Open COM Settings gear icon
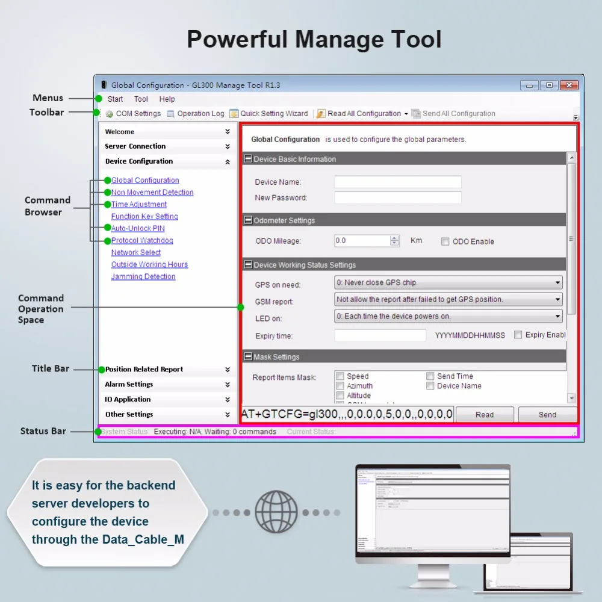This screenshot has height=602, width=602. 110,114
